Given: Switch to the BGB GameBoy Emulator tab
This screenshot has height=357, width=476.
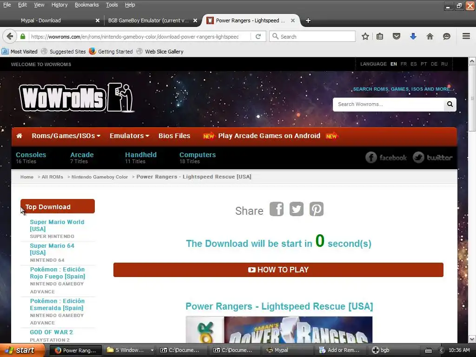Looking at the screenshot, I should (148, 20).
